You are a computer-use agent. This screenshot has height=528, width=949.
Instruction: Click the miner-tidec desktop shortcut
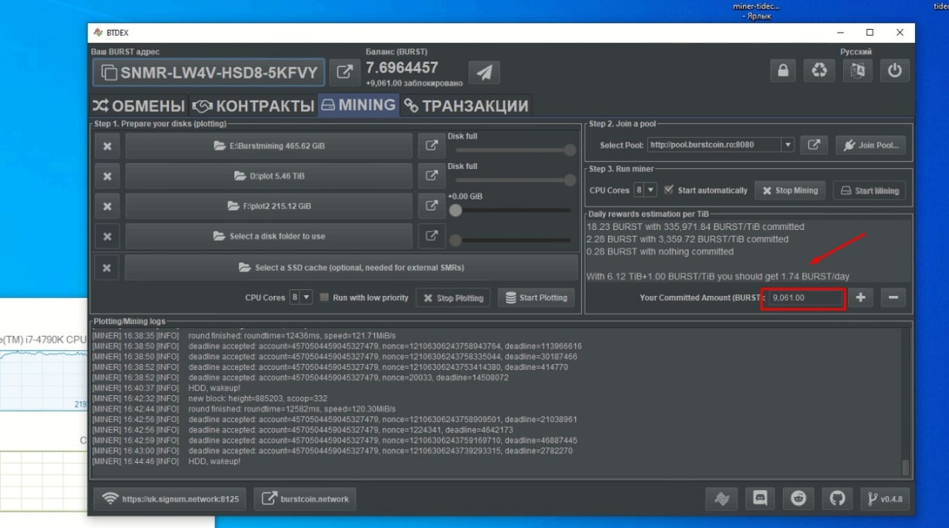756,10
